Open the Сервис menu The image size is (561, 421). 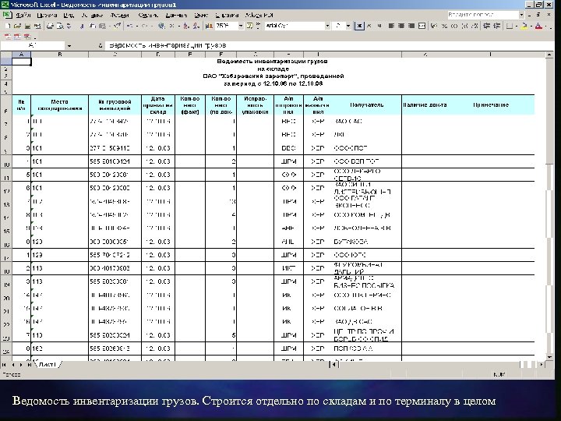point(148,15)
